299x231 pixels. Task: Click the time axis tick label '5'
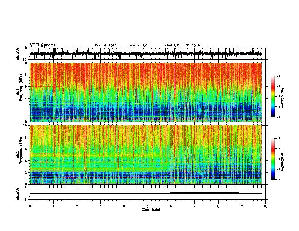pyautogui.click(x=148, y=206)
